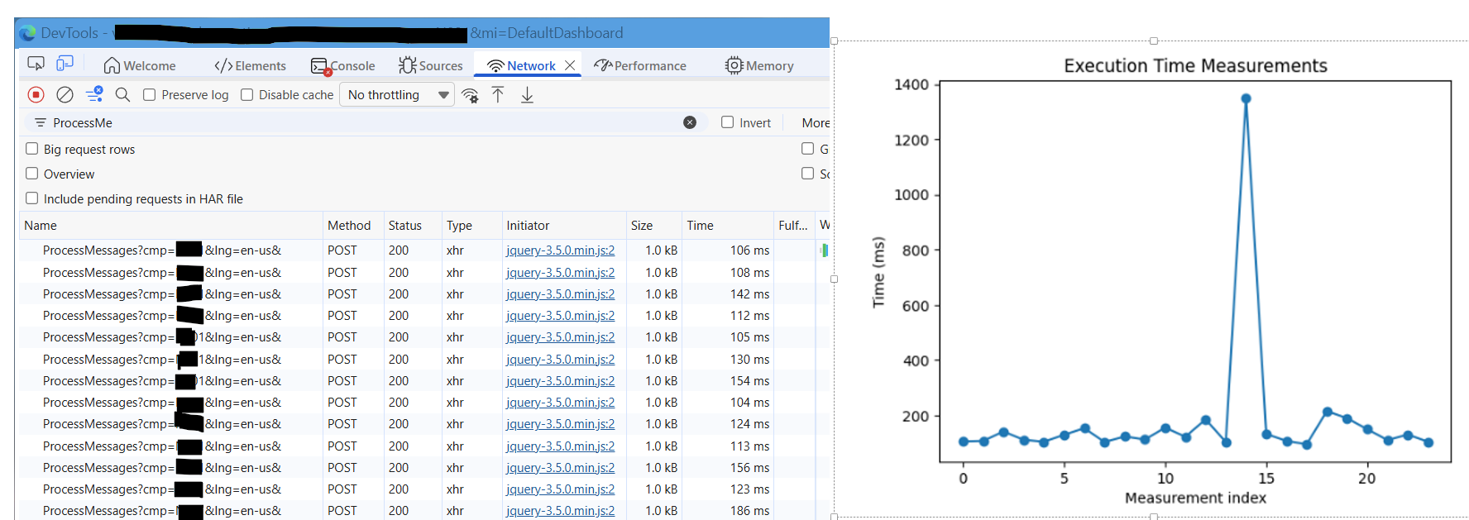Click the record network log button
The width and height of the screenshot is (1469, 520).
coord(36,95)
